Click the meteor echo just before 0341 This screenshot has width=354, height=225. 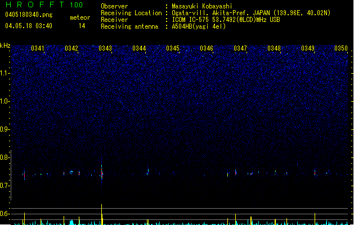click(24, 175)
